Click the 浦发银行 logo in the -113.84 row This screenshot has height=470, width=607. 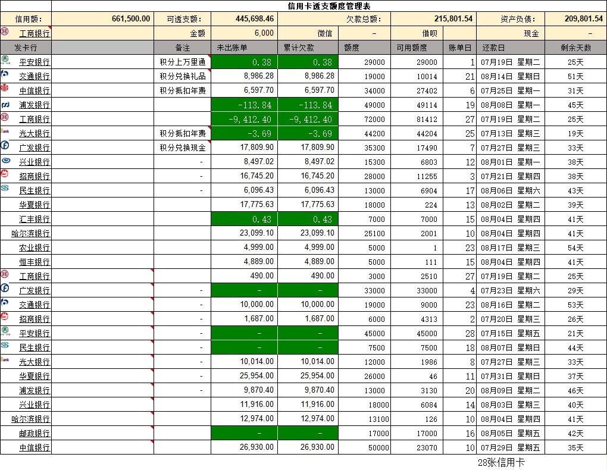[x=5, y=105]
